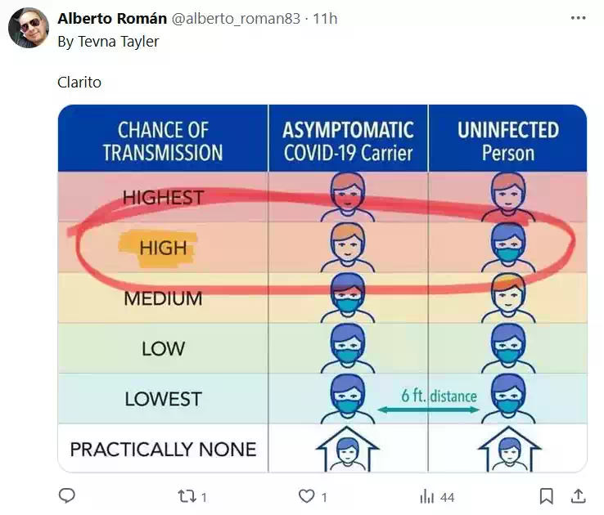Image resolution: width=604 pixels, height=515 pixels.
Task: Click the highlighted HIGH label in chart
Action: [x=162, y=248]
